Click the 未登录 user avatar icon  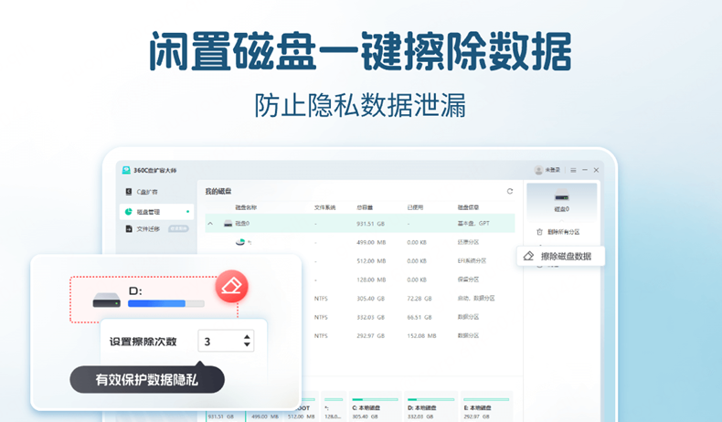click(x=538, y=170)
